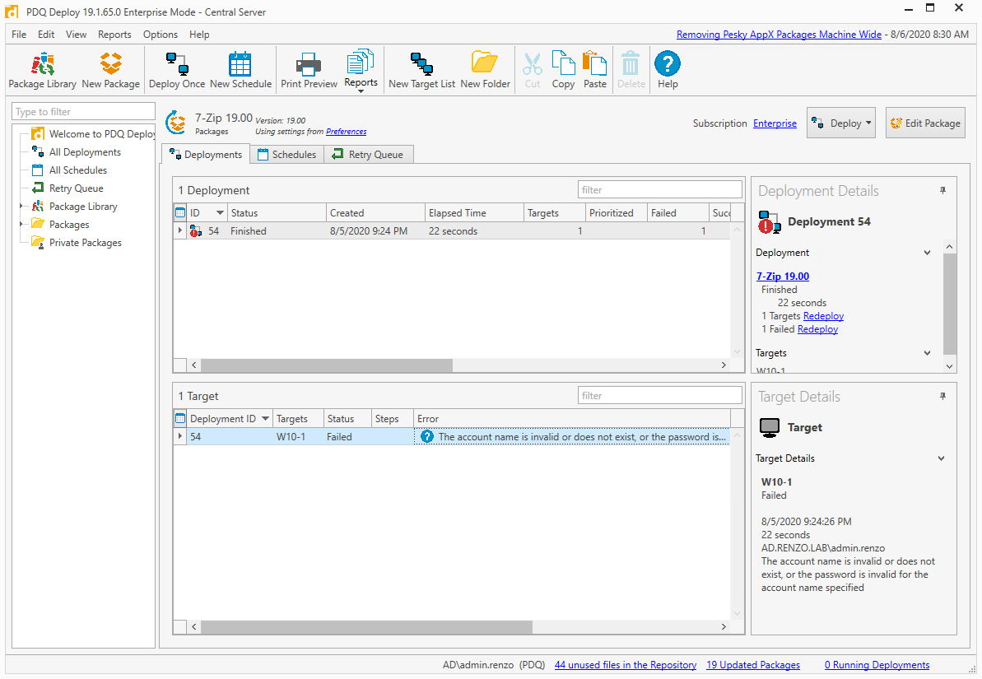
Task: Click the Status column header in deployments
Action: (x=277, y=213)
